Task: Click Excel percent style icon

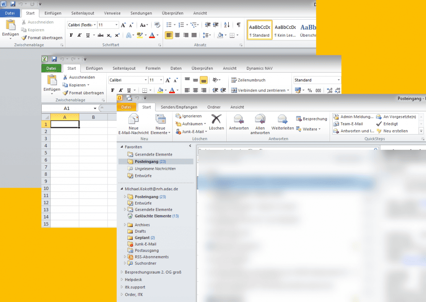Action: [x=310, y=90]
